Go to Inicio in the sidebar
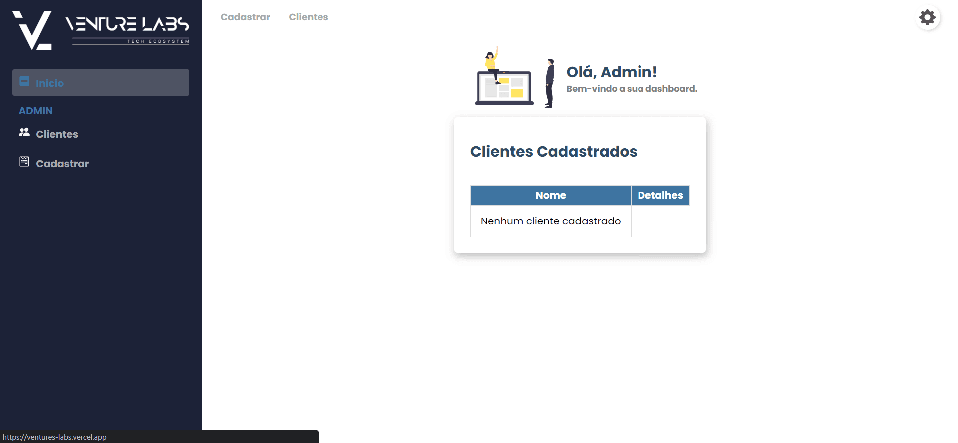Screen dimensions: 958x443 [x=101, y=83]
